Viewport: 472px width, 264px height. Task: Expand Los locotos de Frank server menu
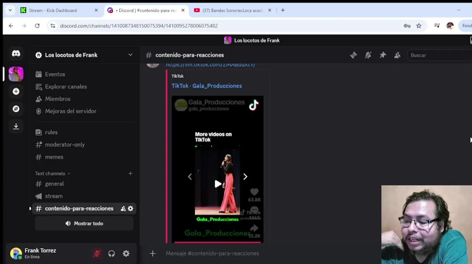[x=130, y=55]
